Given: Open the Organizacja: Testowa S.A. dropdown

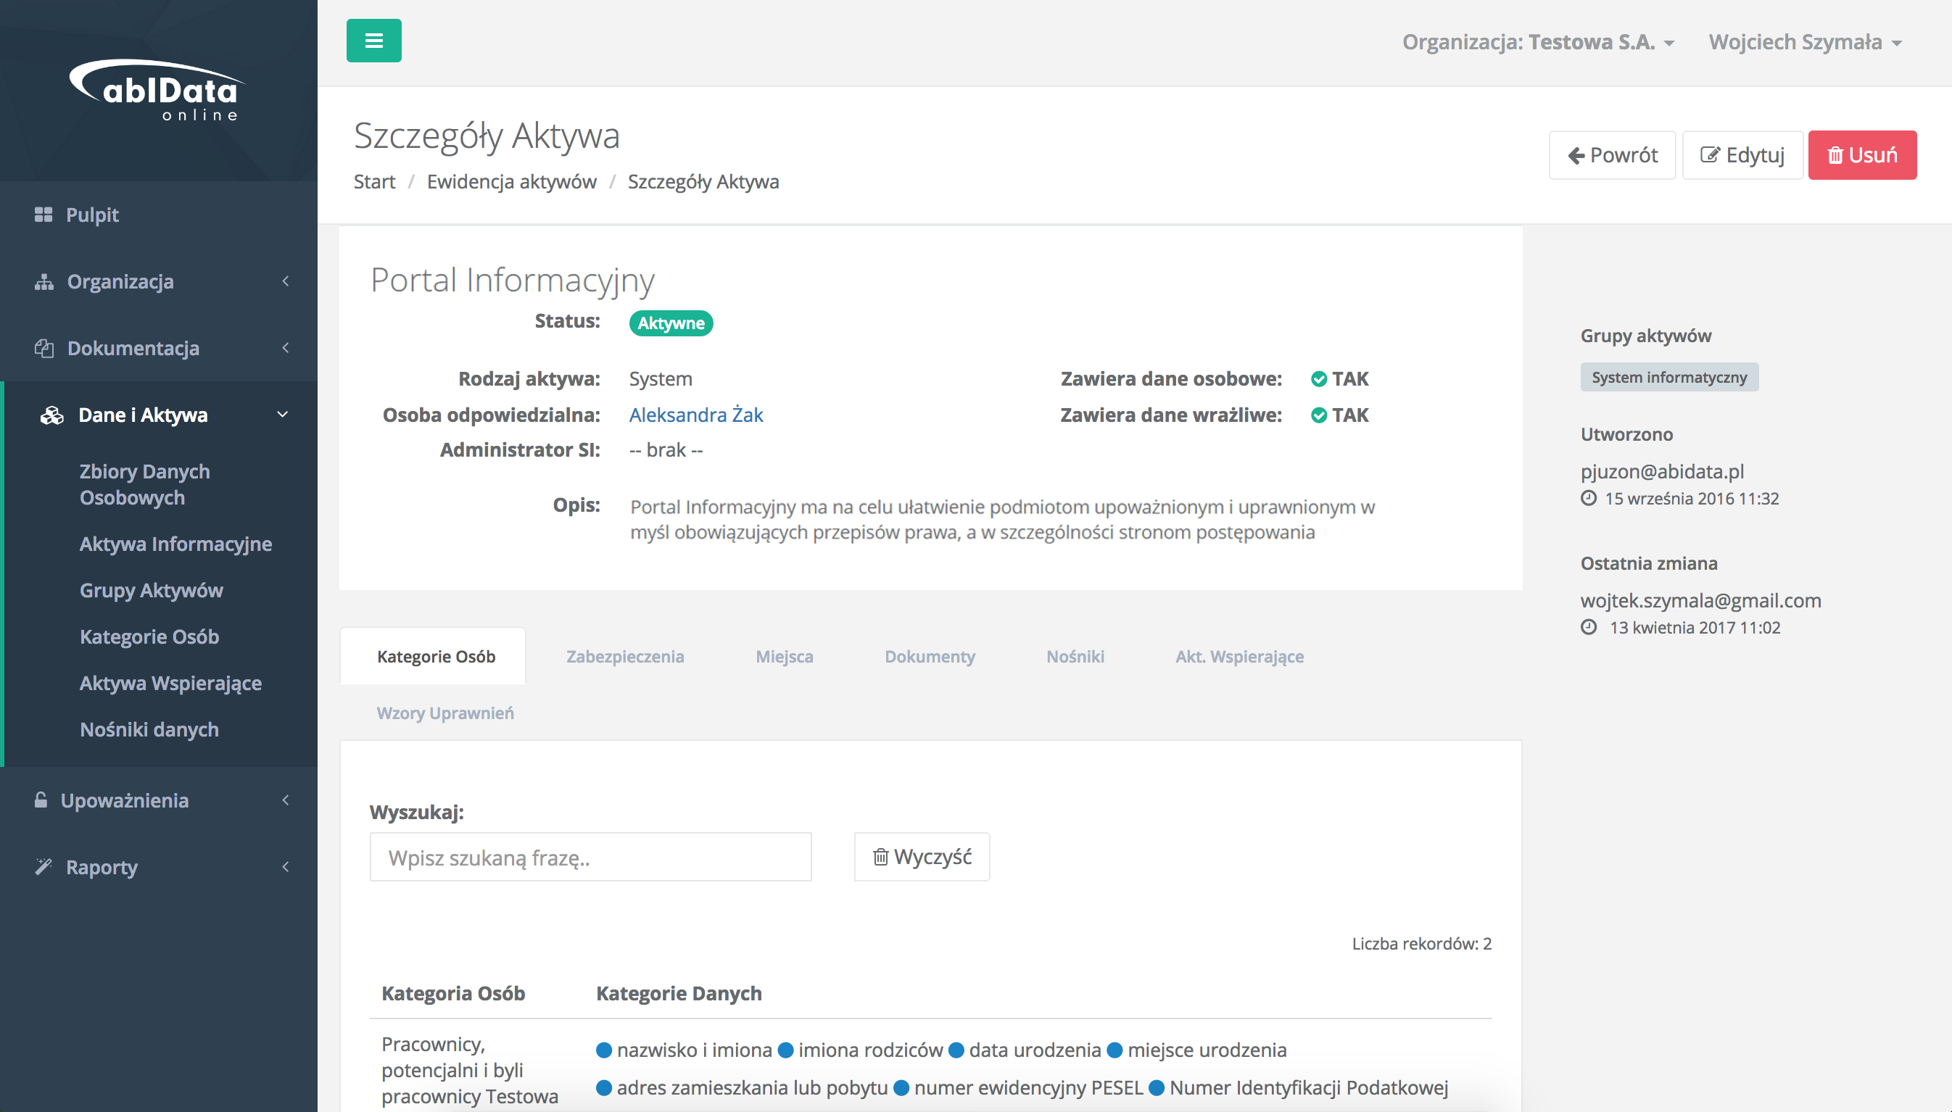Looking at the screenshot, I should pyautogui.click(x=1538, y=42).
